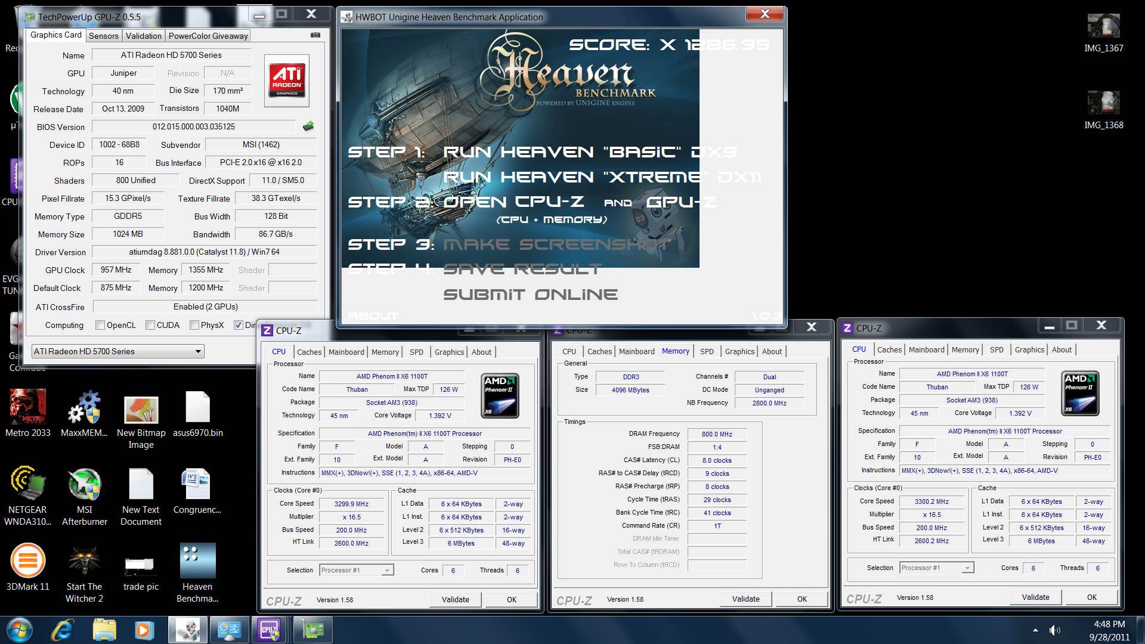Switch to GPU-Z taskbar item
The image size is (1145, 644).
(312, 630)
